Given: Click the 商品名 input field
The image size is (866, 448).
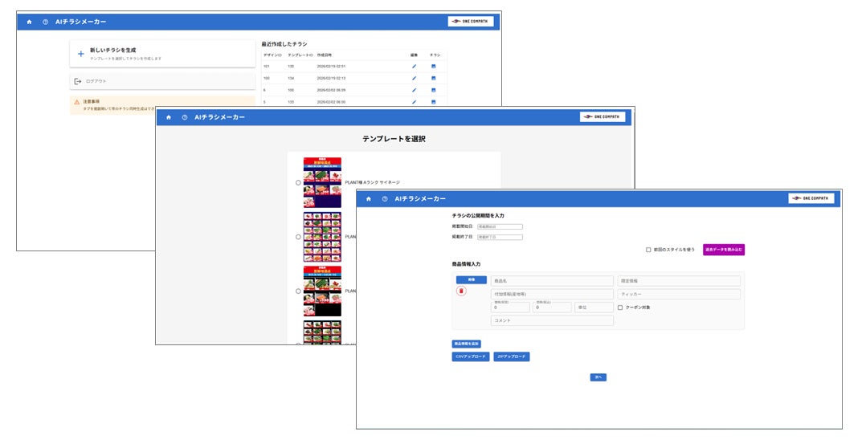Looking at the screenshot, I should point(552,281).
